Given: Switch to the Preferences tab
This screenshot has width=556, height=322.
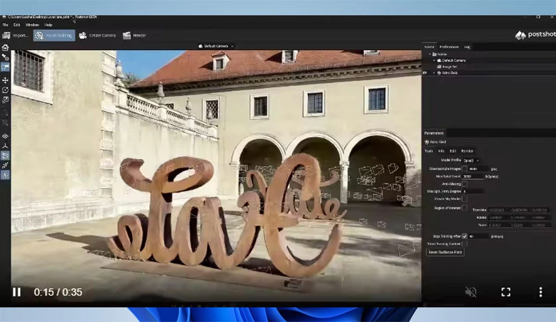Looking at the screenshot, I should [x=449, y=47].
